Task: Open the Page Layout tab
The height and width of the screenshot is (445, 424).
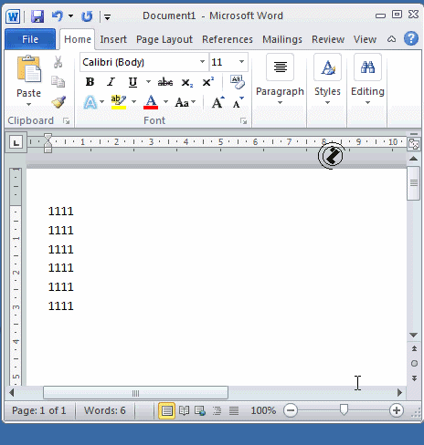Action: 164,39
